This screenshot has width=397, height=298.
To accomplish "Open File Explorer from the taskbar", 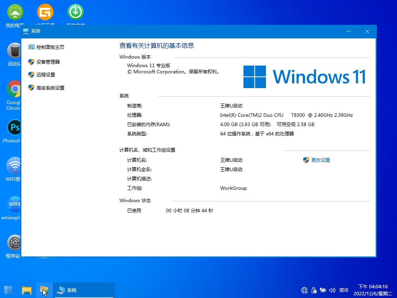I will point(27,290).
